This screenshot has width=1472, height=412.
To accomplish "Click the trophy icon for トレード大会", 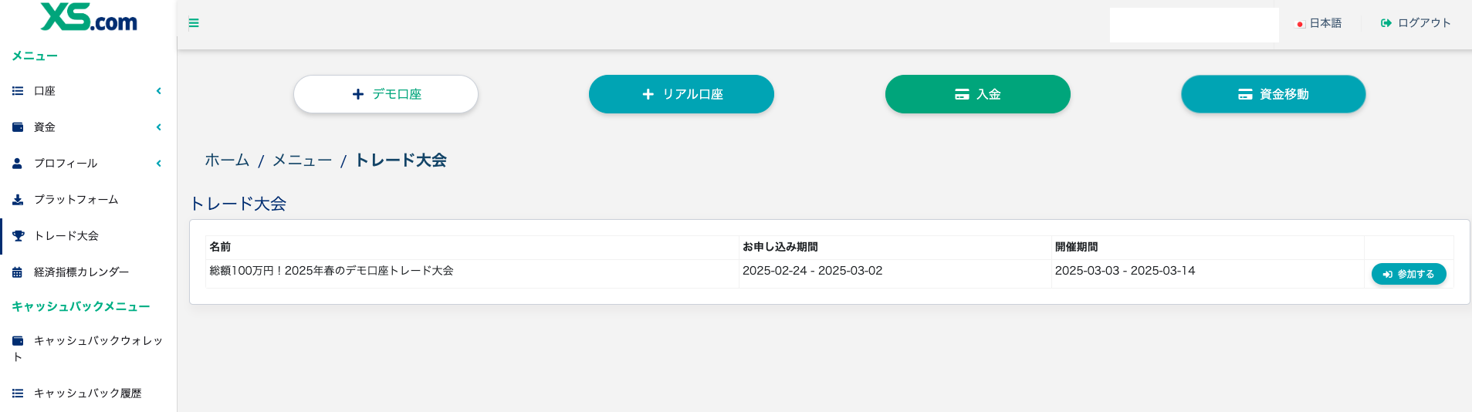I will coord(18,236).
